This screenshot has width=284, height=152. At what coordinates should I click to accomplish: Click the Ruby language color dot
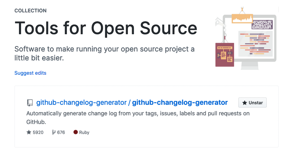pos(76,132)
